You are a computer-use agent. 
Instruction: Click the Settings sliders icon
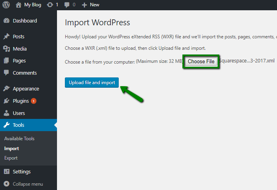(x=7, y=171)
